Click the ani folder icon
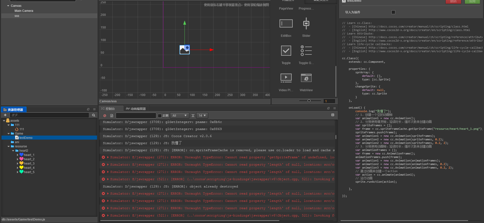This screenshot has width=484, height=223. (12, 142)
